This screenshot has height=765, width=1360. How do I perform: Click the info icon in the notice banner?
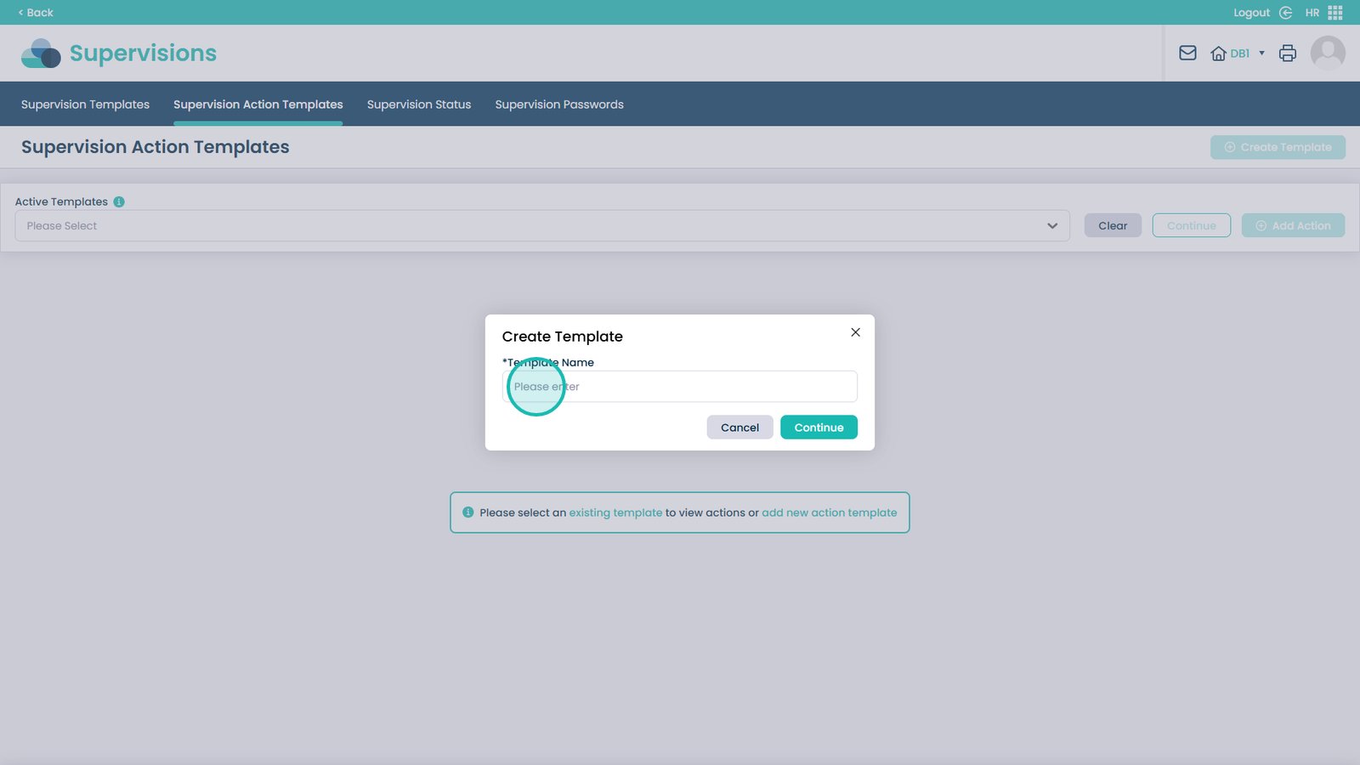[x=467, y=513]
